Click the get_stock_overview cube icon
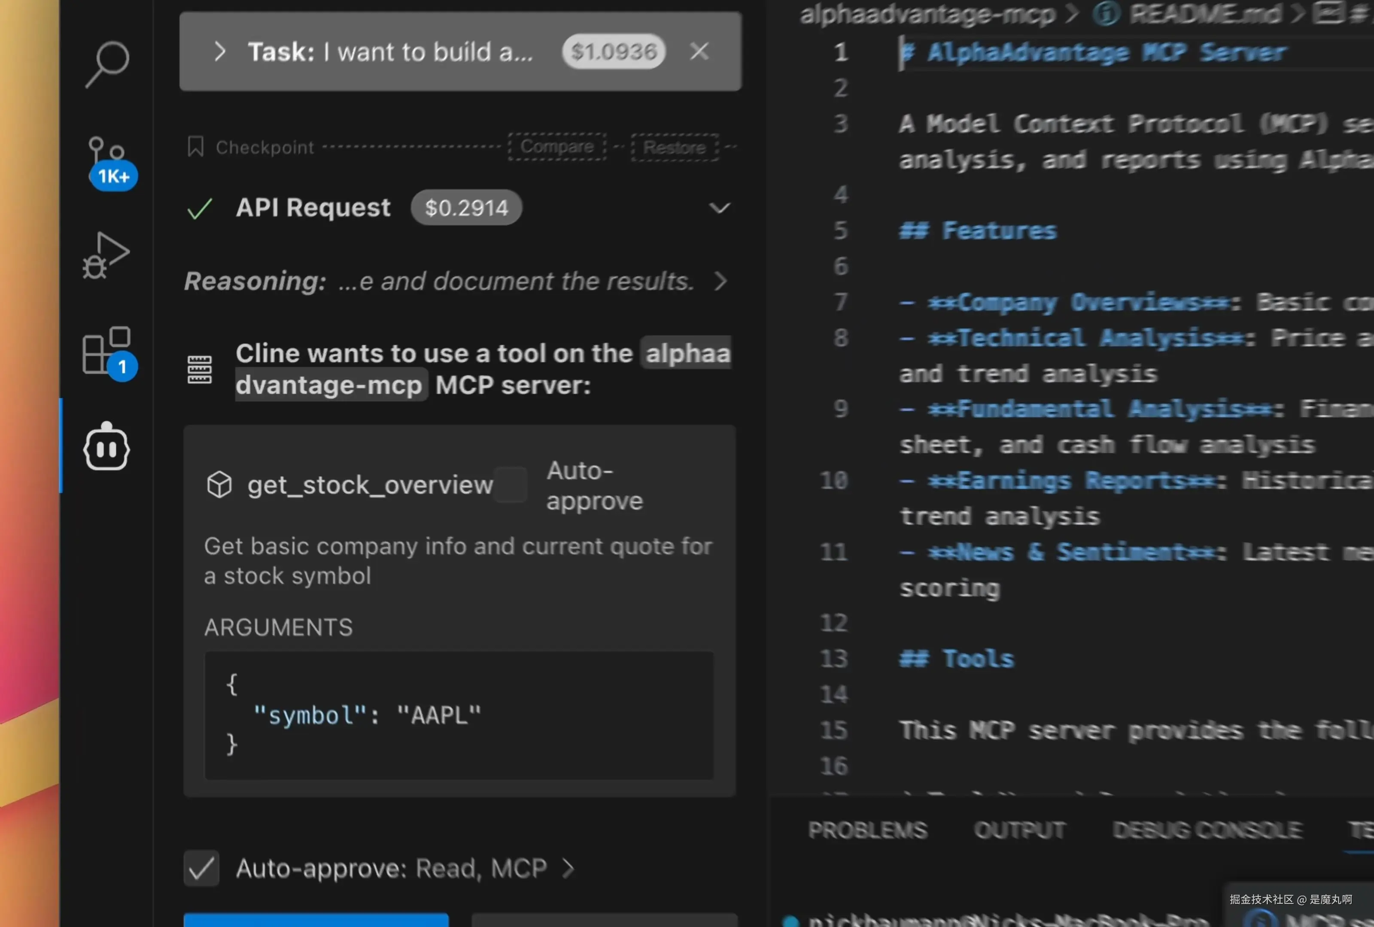 219,485
